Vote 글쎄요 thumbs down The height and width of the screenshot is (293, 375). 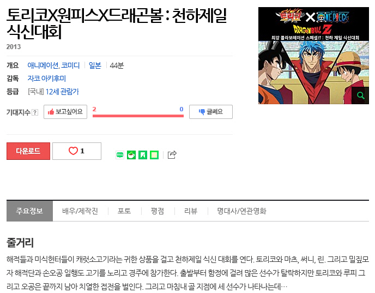tap(211, 112)
